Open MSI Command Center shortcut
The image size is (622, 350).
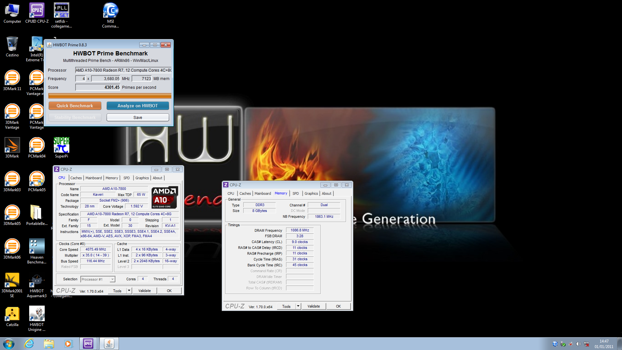pyautogui.click(x=110, y=16)
